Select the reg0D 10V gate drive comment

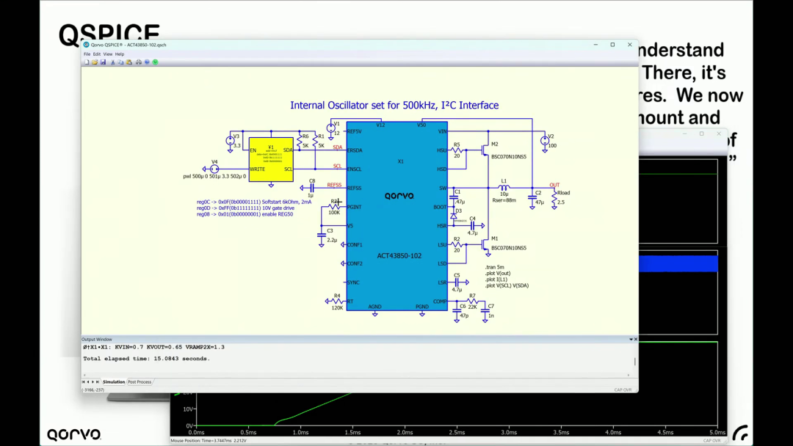(x=245, y=208)
